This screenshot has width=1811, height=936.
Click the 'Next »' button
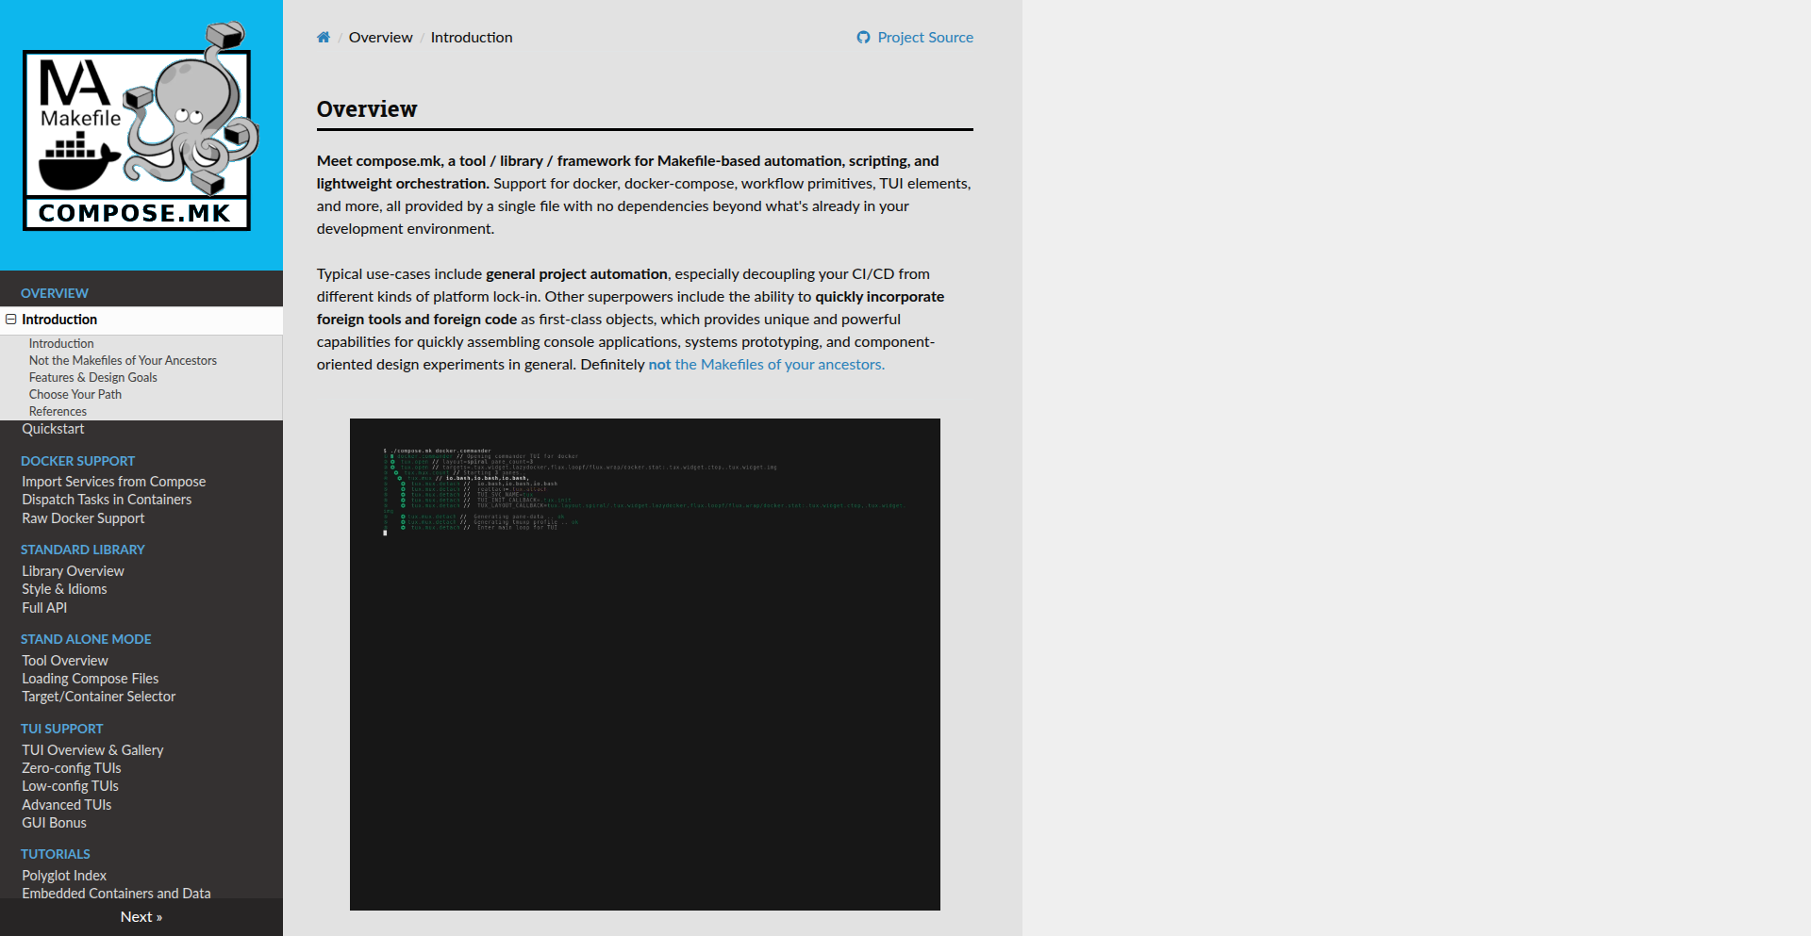click(x=141, y=915)
